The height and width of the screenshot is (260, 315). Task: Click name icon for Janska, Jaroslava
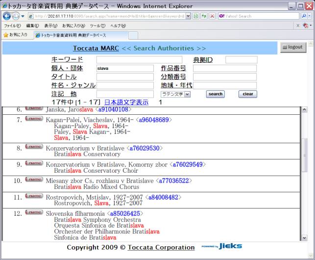[x=34, y=108]
